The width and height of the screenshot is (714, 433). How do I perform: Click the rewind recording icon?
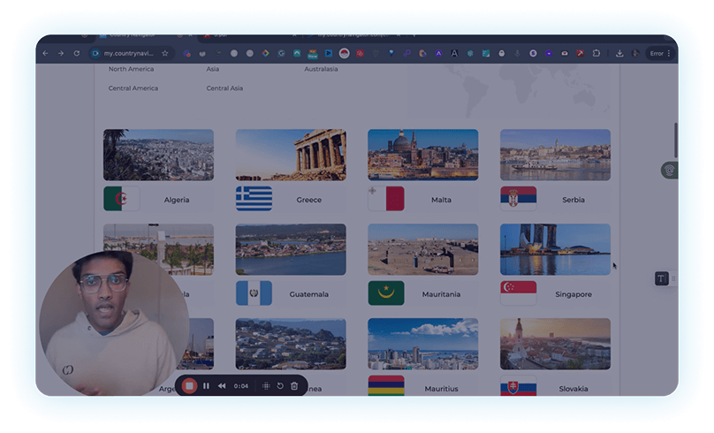[x=222, y=385]
